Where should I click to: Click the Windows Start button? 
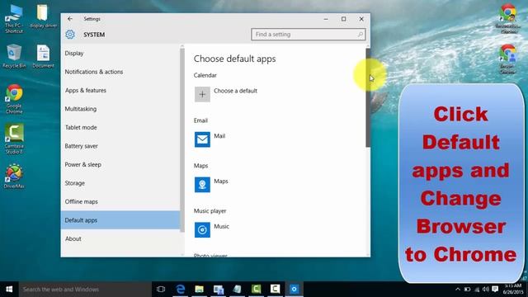pos(9,290)
